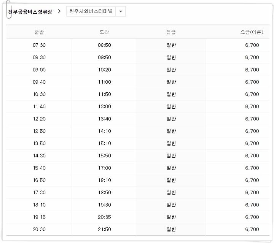
Task: Click the 6,700 fare in the 10:30 row
Action: pos(252,94)
